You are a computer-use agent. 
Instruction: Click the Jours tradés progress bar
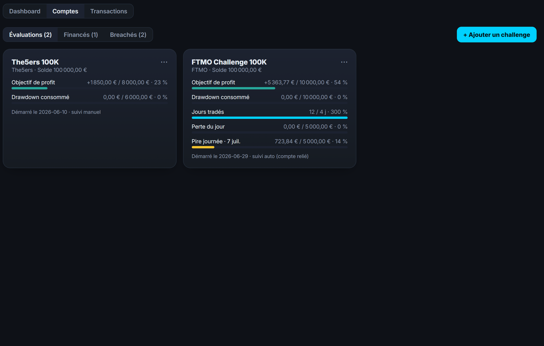[270, 118]
